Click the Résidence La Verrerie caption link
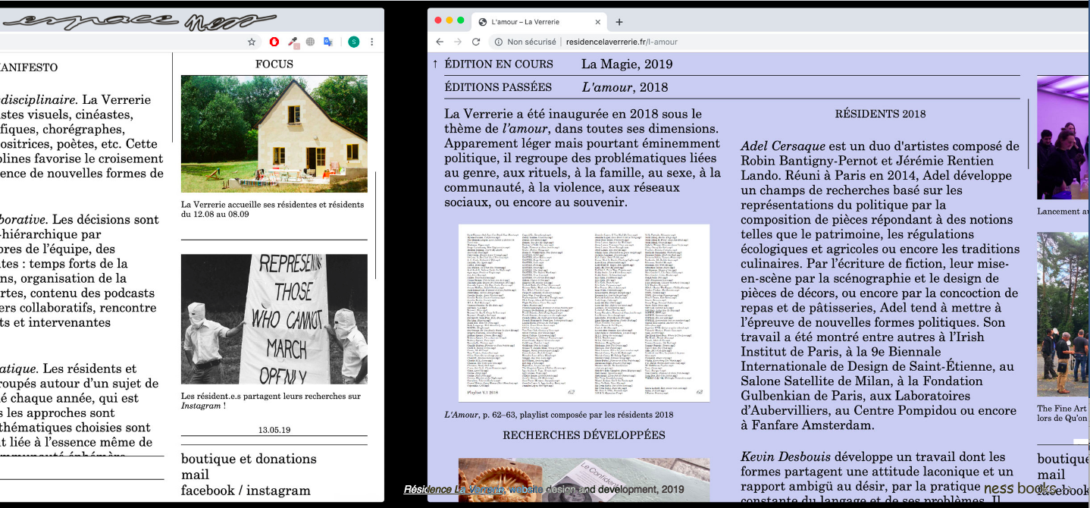The height and width of the screenshot is (508, 1090). (455, 490)
